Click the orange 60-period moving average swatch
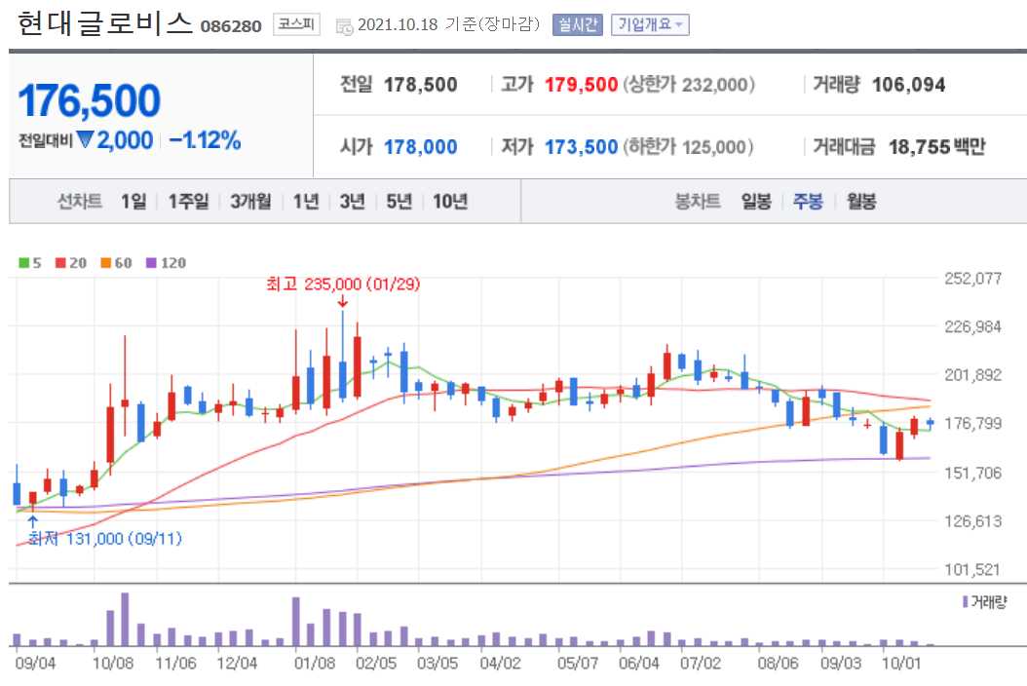The image size is (1027, 686). tap(105, 263)
